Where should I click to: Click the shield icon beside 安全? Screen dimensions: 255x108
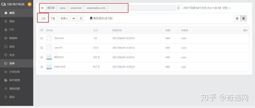pos(6,55)
